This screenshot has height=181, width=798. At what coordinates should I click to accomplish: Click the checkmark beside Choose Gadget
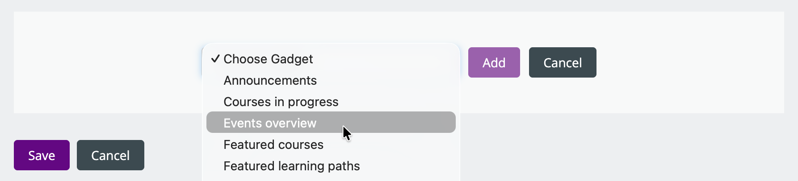pos(215,59)
